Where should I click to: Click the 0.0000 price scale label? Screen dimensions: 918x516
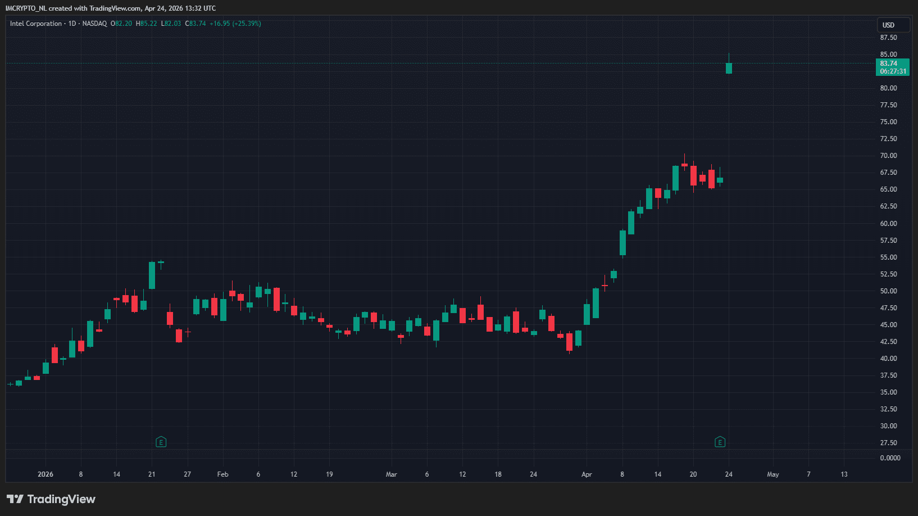pos(890,458)
